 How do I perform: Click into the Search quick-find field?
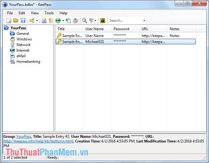[x=125, y=21]
